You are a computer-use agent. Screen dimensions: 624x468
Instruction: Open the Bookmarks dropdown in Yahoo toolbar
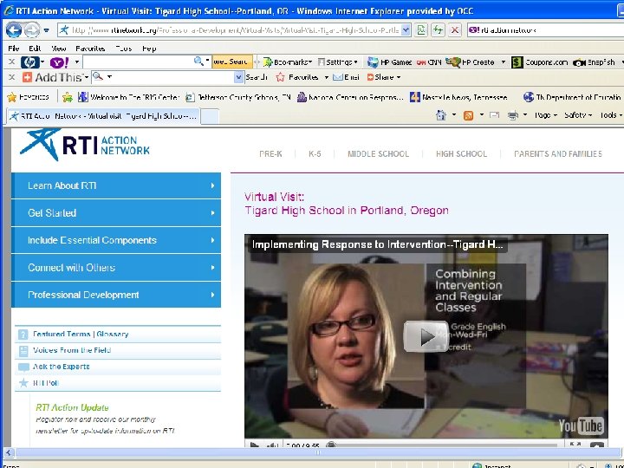tap(288, 62)
